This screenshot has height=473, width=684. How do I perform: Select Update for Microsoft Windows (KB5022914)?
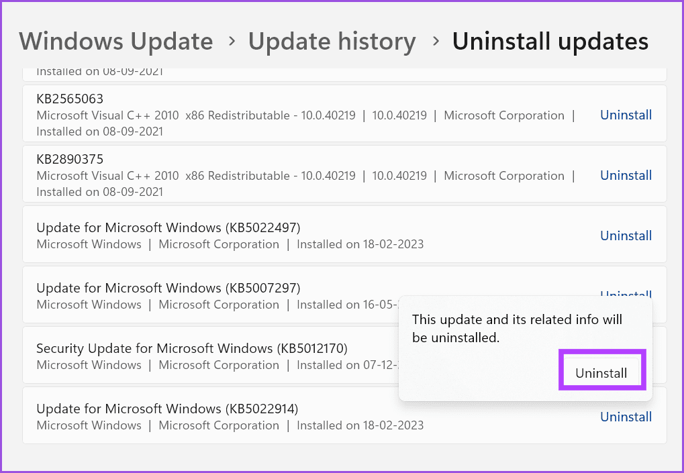pyautogui.click(x=167, y=409)
